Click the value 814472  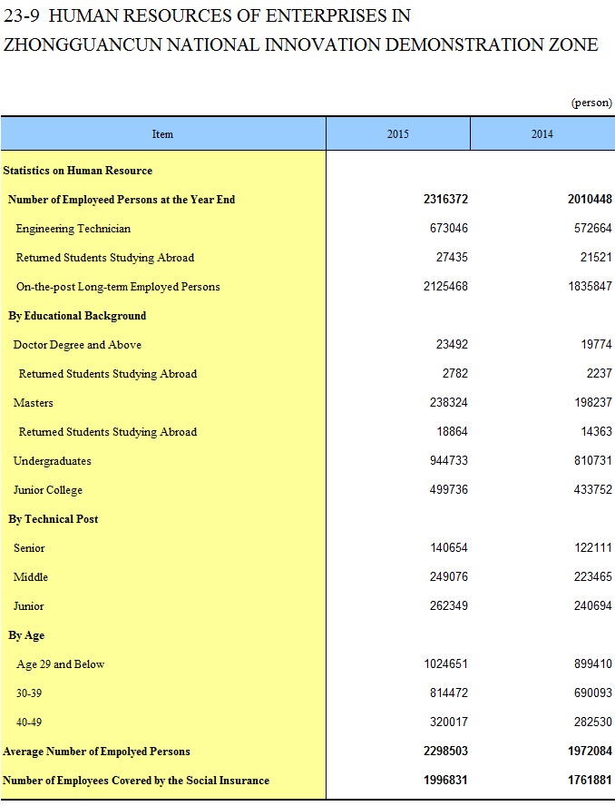449,693
